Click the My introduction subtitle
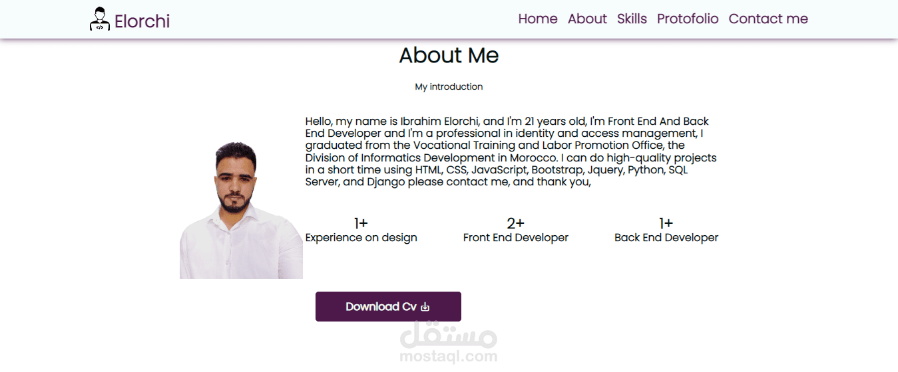Viewport: 898px width, 372px height. (449, 87)
